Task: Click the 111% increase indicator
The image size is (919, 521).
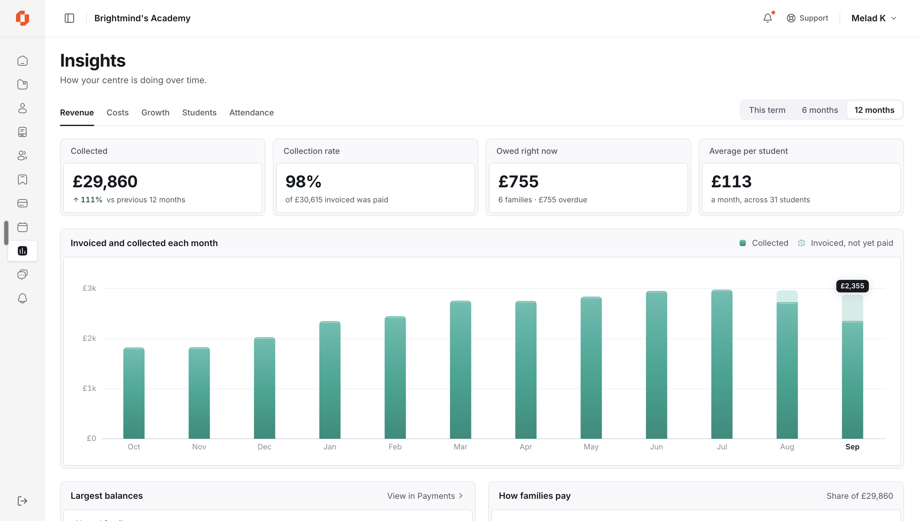Action: [88, 200]
